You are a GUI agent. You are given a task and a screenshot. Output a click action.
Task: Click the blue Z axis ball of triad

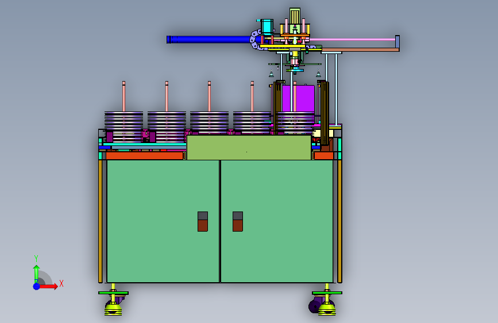pyautogui.click(x=37, y=286)
